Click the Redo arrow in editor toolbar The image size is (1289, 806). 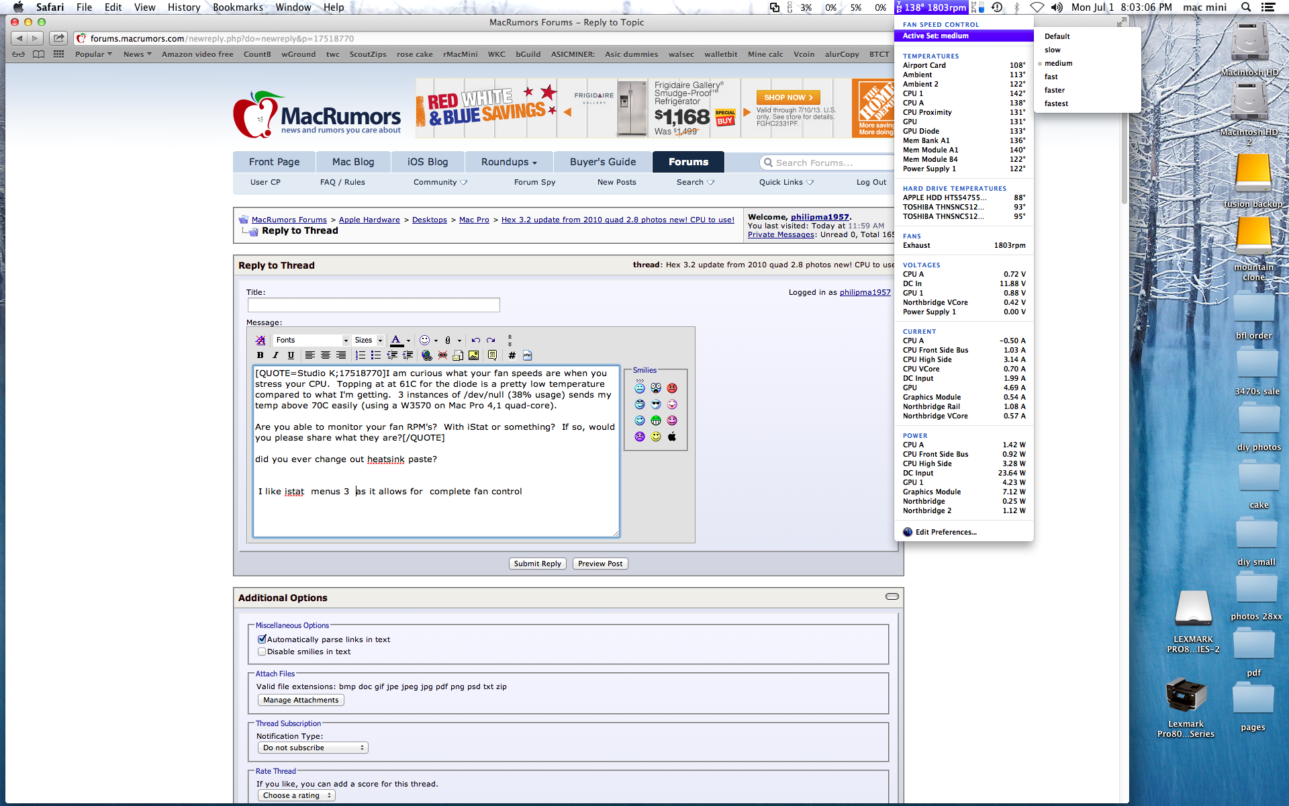[491, 341]
